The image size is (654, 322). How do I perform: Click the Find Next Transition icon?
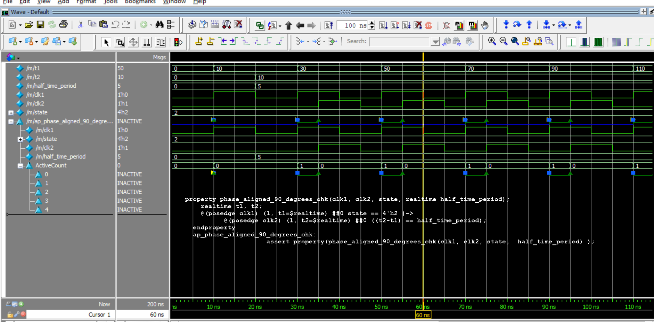tap(234, 42)
